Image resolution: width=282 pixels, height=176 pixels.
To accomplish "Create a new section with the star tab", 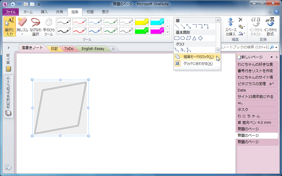I will [x=113, y=49].
